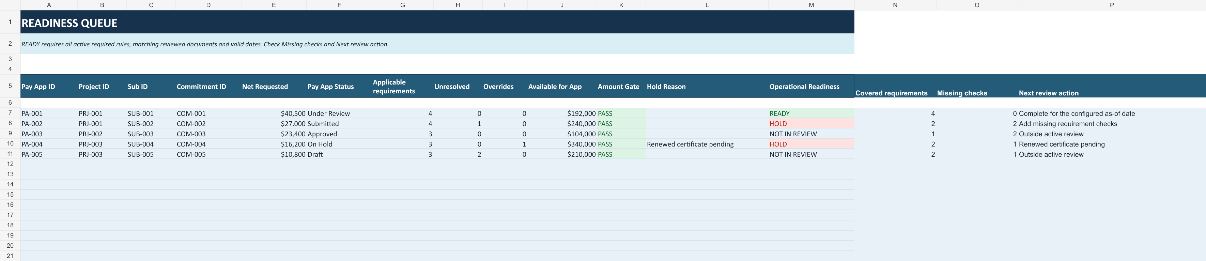This screenshot has height=261, width=1206.
Task: Select PASS amount gate cell for PA-005
Action: (x=621, y=154)
